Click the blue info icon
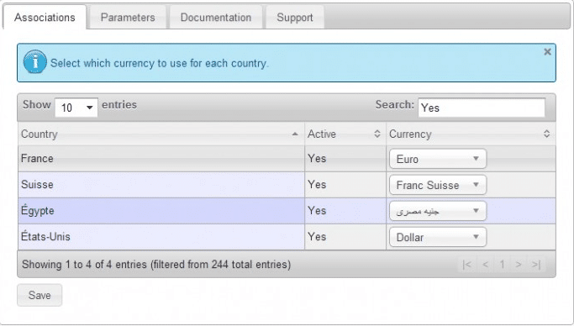 34,62
